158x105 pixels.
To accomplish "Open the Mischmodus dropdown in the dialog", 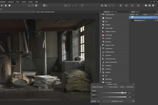I will [x=125, y=101].
